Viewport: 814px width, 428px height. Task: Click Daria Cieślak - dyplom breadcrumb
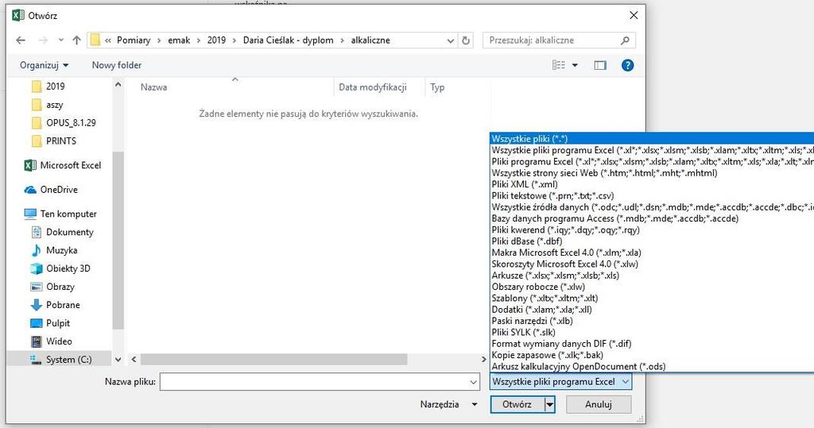[288, 40]
